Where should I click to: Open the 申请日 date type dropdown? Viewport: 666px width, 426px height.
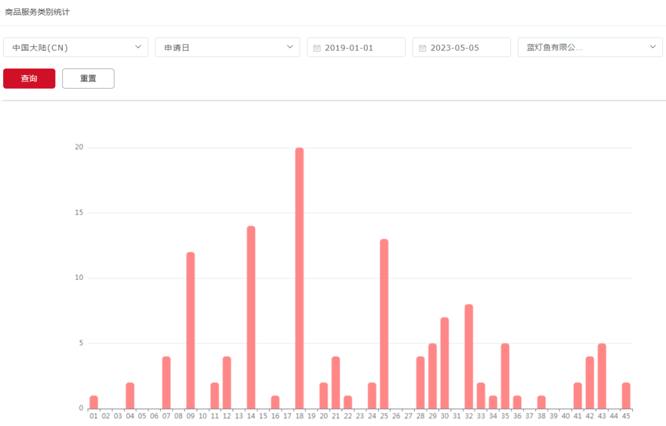(x=227, y=47)
